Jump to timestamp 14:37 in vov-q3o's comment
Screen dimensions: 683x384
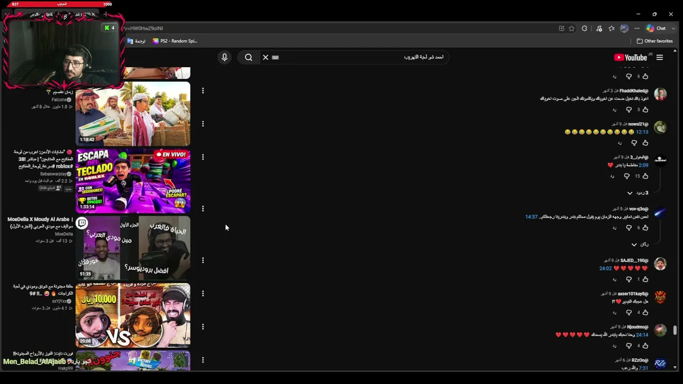pos(531,217)
